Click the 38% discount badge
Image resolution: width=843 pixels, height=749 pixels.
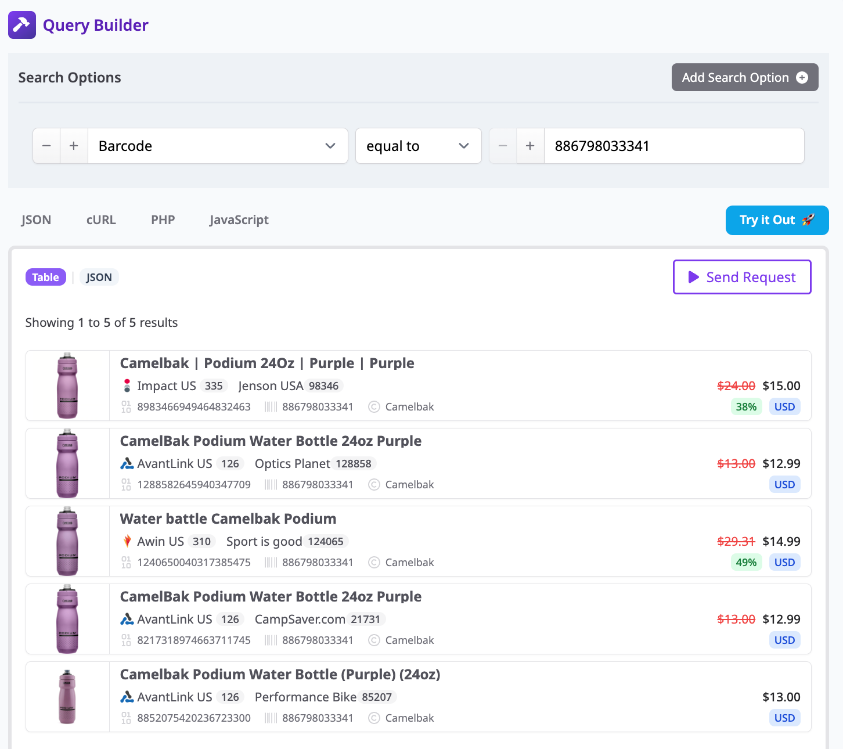click(x=746, y=406)
